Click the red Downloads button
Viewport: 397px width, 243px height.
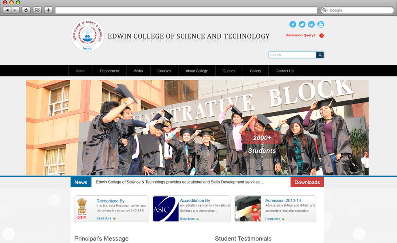click(x=307, y=182)
